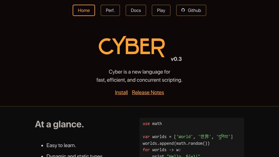Click the v0.3 version label
279x157 pixels.
[x=176, y=59]
